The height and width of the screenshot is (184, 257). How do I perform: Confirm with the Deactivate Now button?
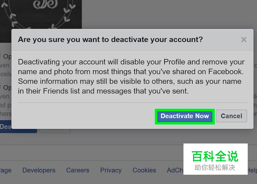185,116
